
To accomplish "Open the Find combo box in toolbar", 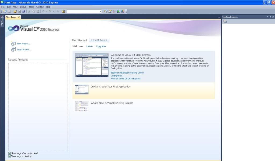I will coord(84,11).
